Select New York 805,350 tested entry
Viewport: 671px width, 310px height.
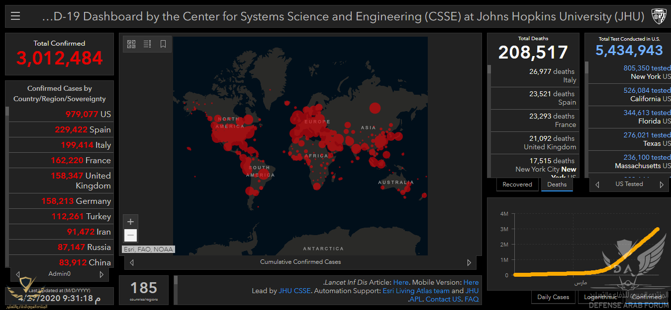(x=630, y=72)
